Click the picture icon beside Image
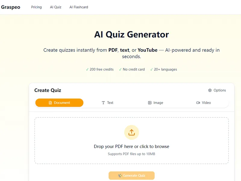The width and height of the screenshot is (241, 181). (150, 103)
